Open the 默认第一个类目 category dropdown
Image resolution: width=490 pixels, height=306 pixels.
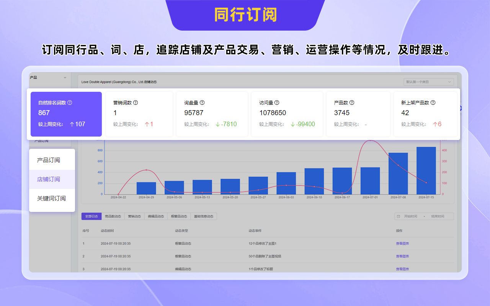pyautogui.click(x=428, y=82)
